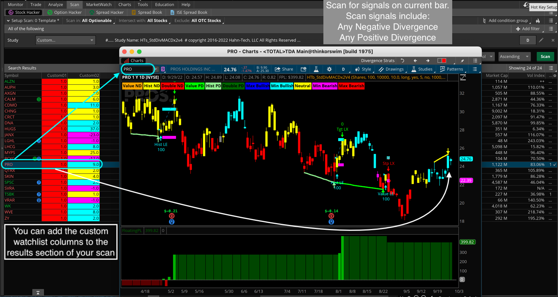Click the clock/events calendar icon in chart toolbar
Viewport: 558px width, 297px height.
tap(303, 69)
